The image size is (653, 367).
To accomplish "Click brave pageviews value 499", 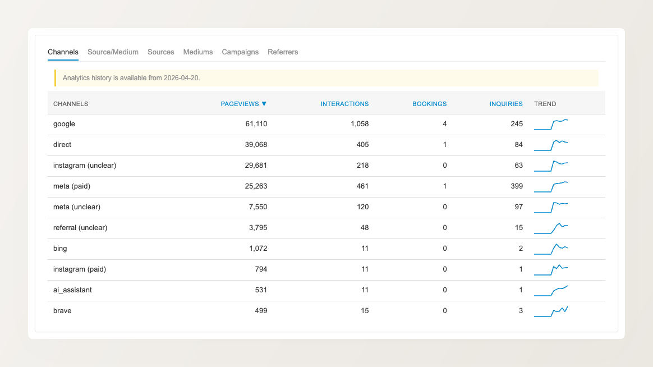I will click(x=261, y=311).
